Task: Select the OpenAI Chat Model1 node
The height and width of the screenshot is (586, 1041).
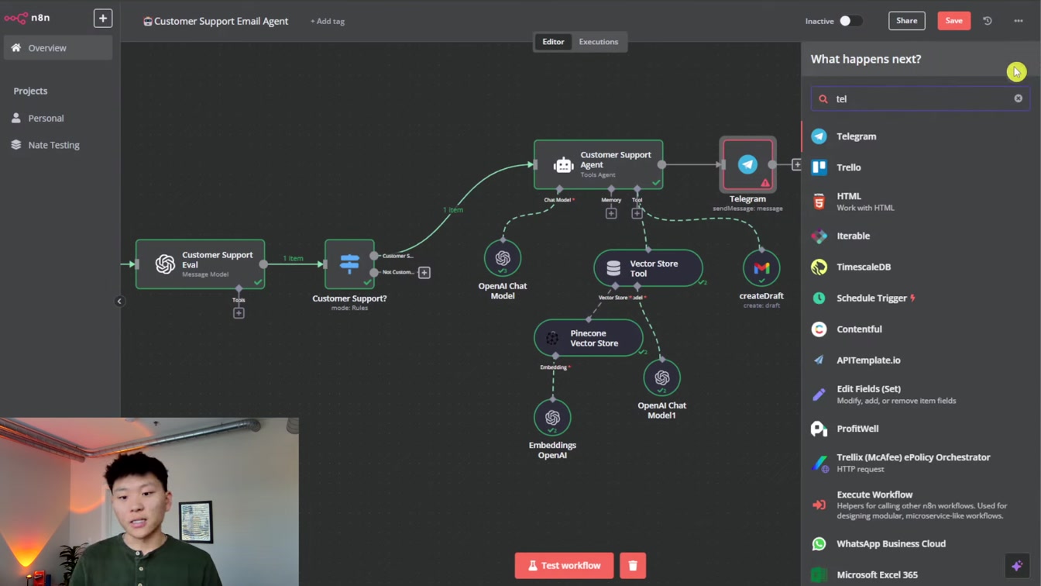Action: (661, 377)
